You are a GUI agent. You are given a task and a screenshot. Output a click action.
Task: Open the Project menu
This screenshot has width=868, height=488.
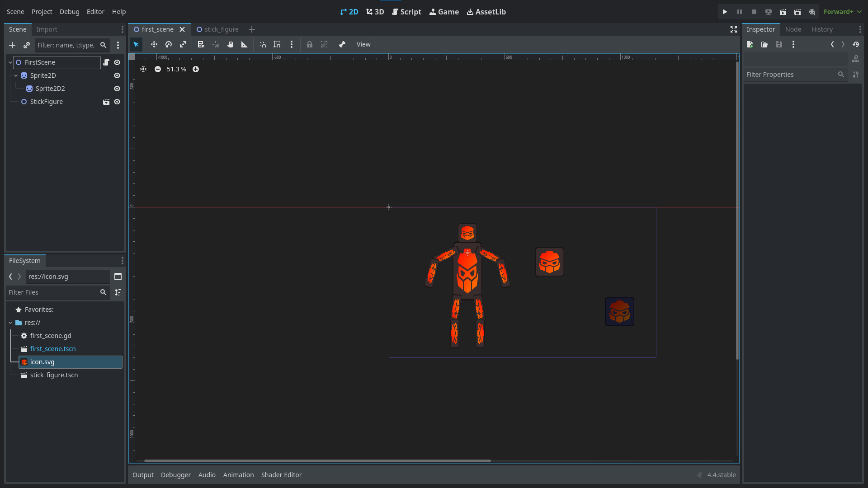[42, 12]
